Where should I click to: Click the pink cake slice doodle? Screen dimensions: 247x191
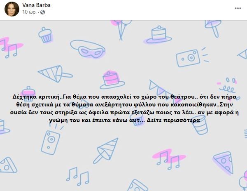[x=112, y=80]
